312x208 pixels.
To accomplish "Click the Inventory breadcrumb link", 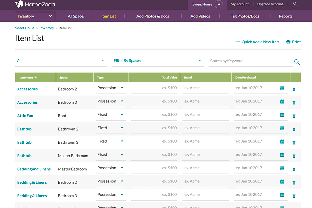I will click(x=46, y=28).
